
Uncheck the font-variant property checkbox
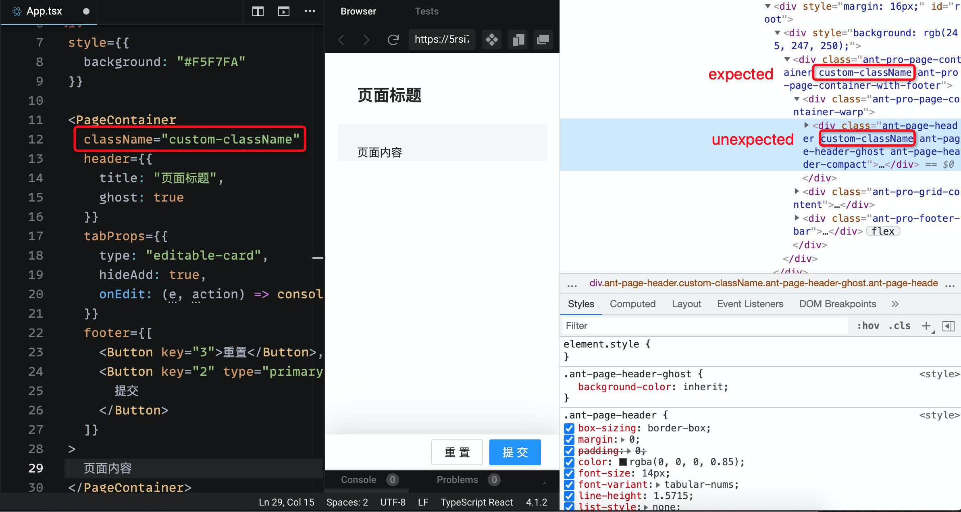click(569, 485)
